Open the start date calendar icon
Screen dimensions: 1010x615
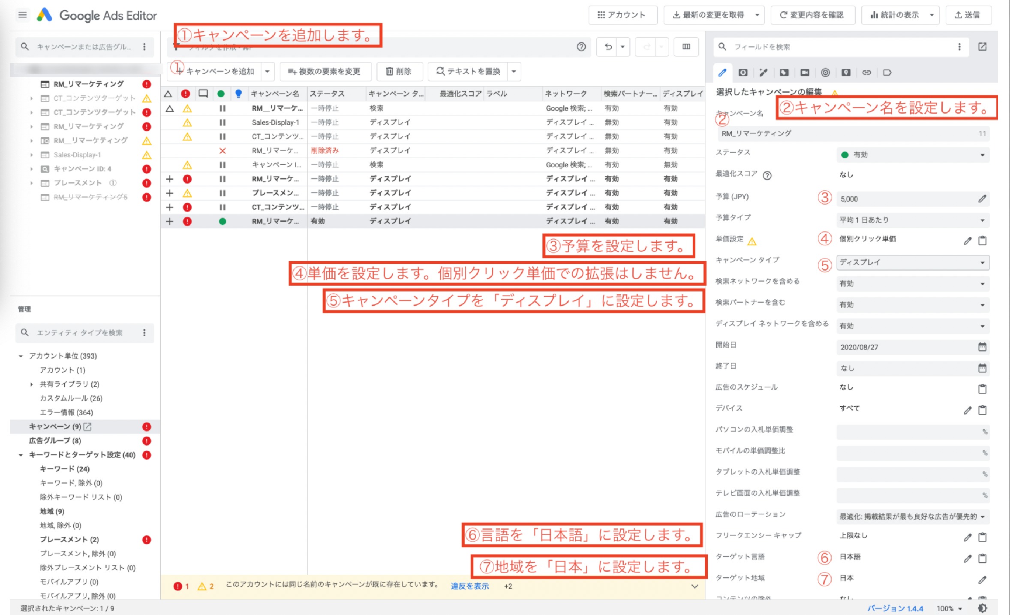[x=982, y=347]
